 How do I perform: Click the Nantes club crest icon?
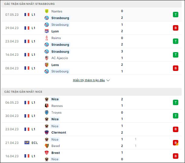click(47, 11)
